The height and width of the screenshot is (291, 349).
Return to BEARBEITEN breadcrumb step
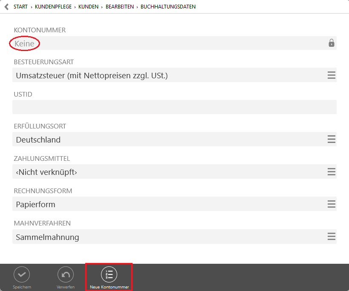119,7
